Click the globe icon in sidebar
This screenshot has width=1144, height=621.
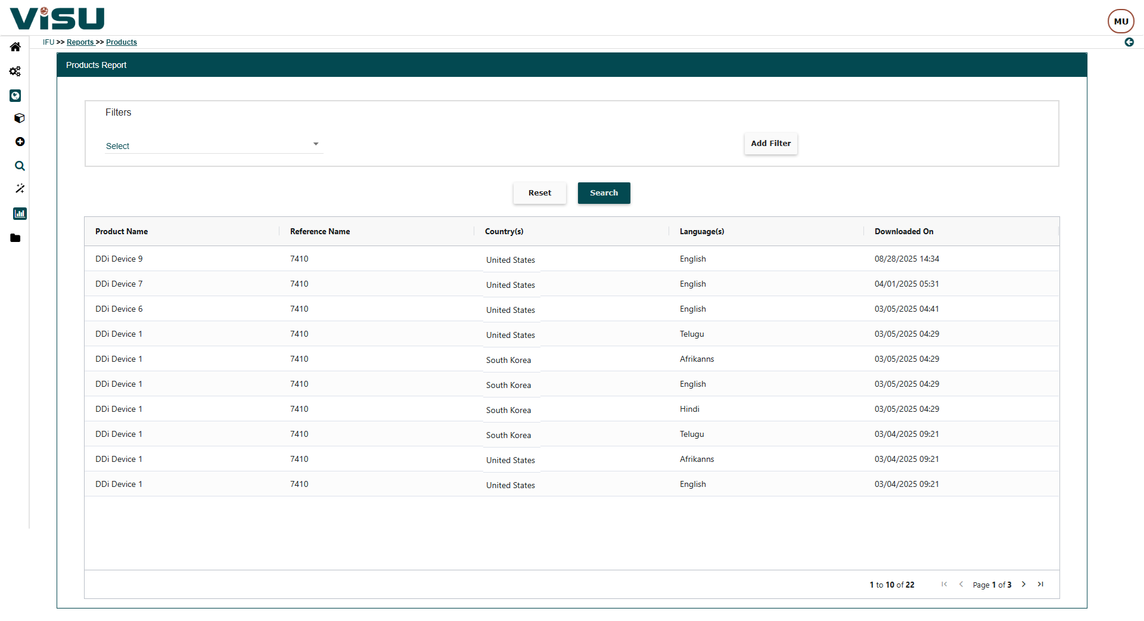[15, 95]
